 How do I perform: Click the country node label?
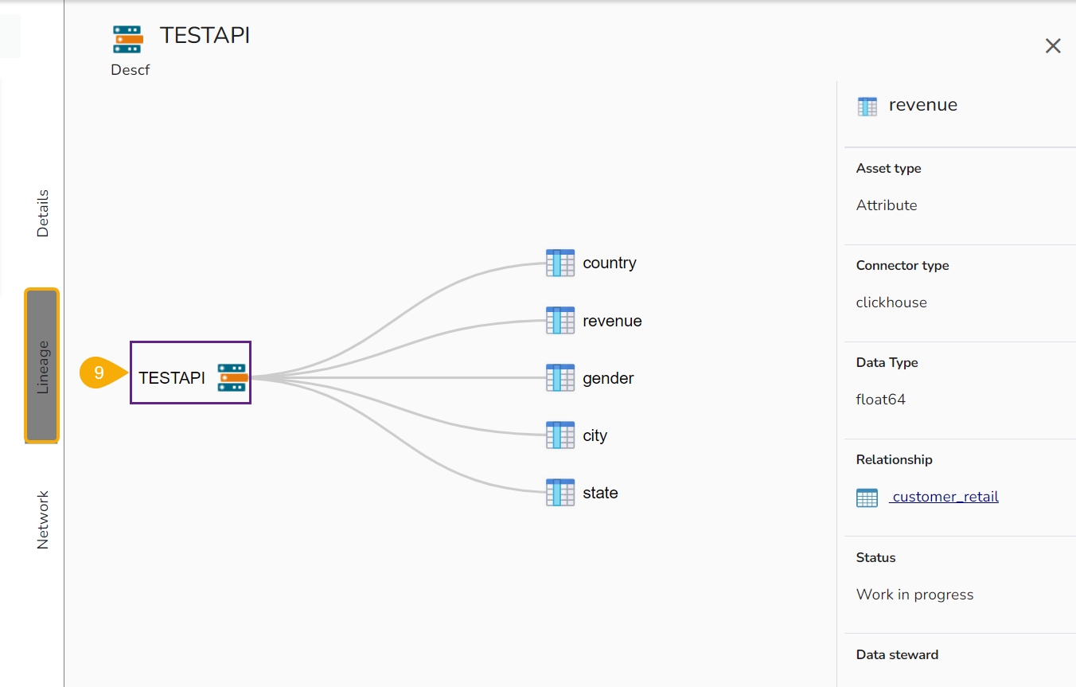610,263
